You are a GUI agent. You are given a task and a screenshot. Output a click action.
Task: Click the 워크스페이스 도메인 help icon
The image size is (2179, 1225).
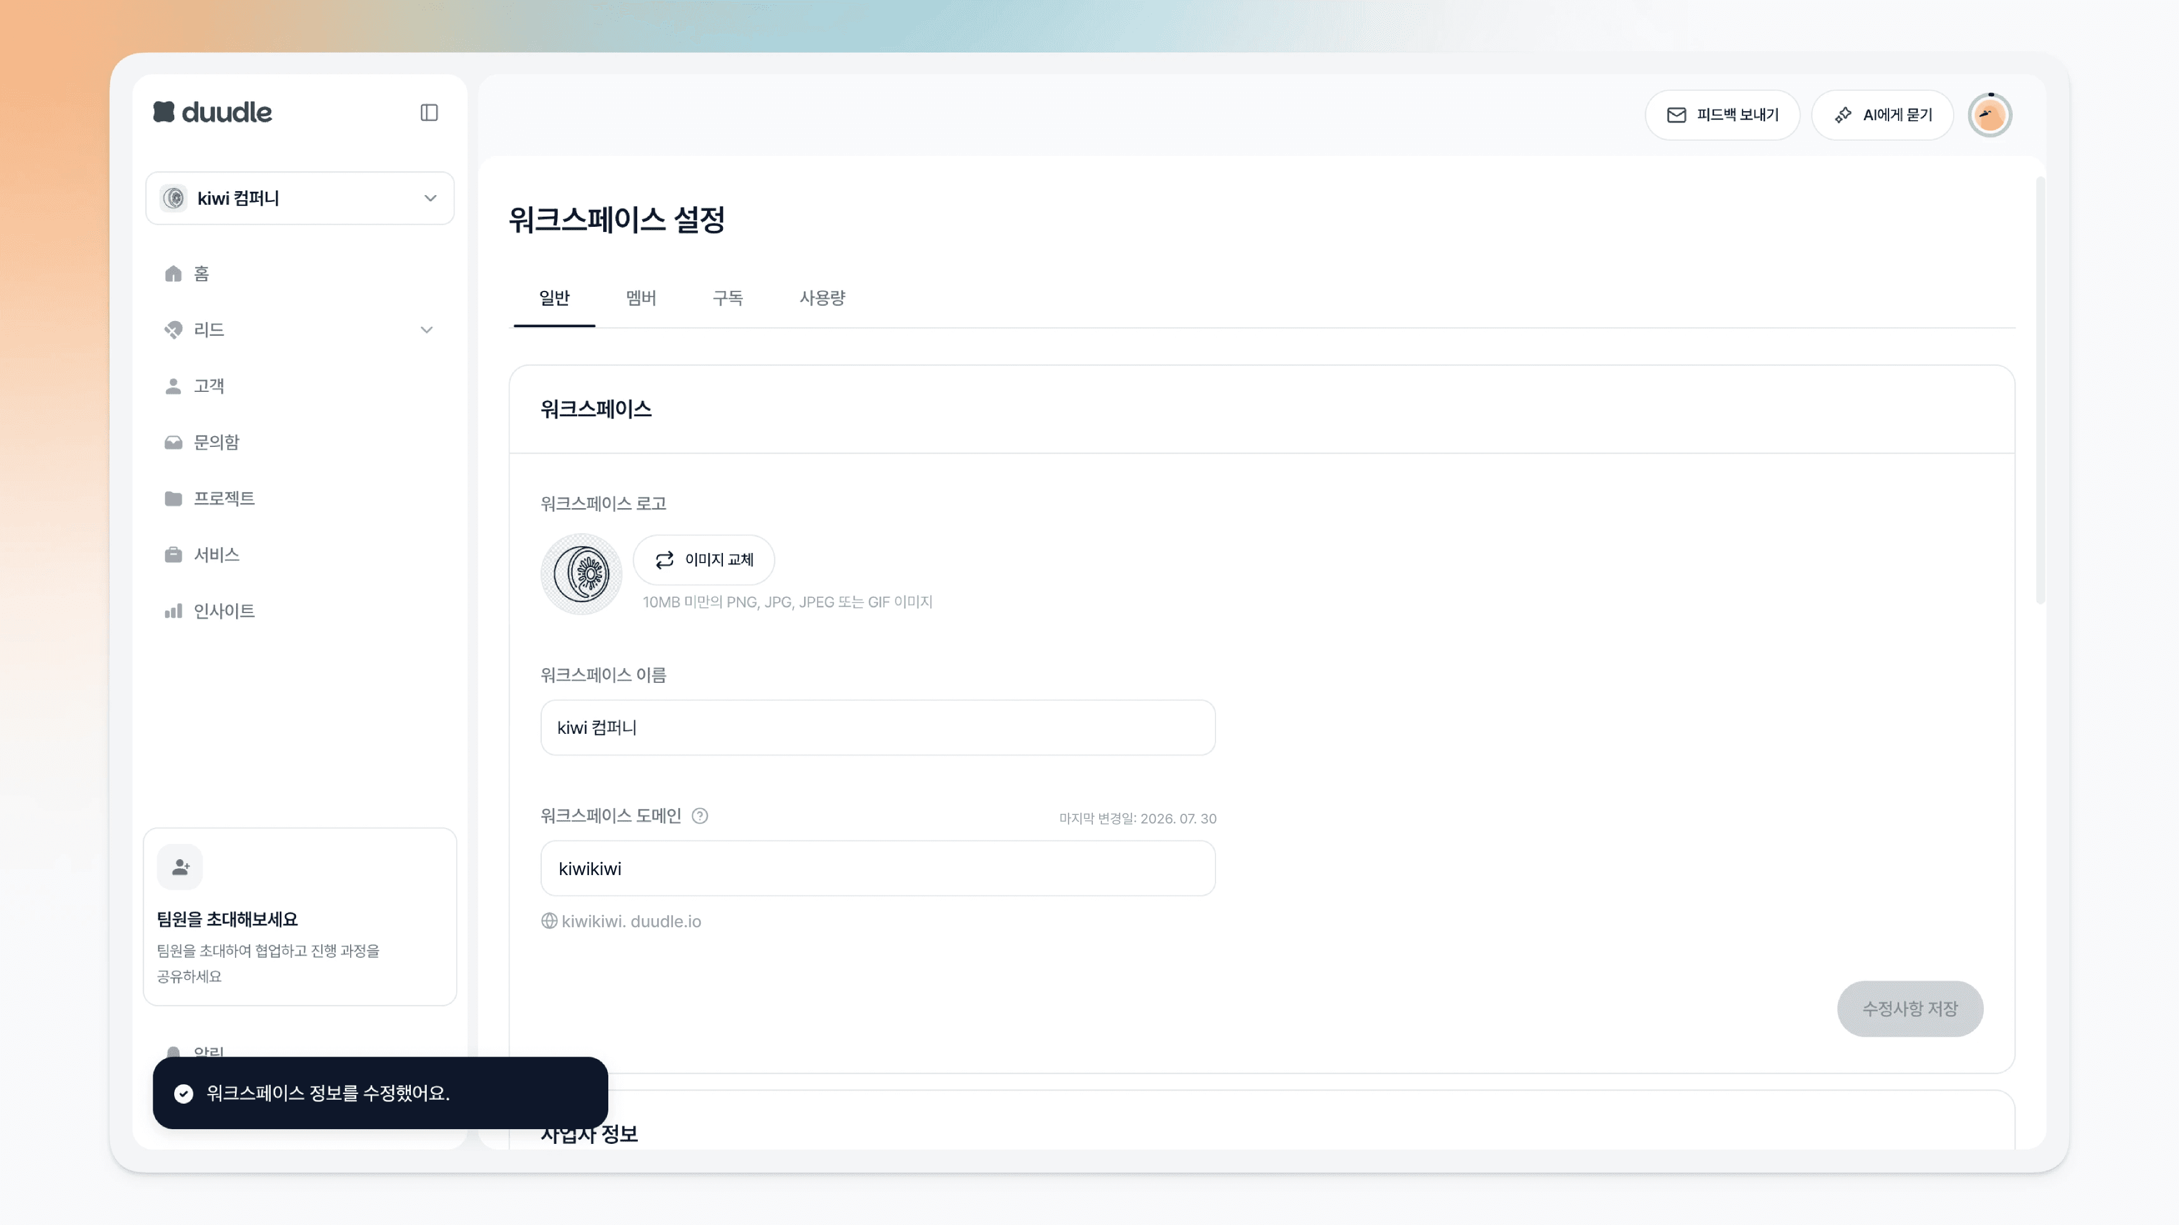click(700, 816)
